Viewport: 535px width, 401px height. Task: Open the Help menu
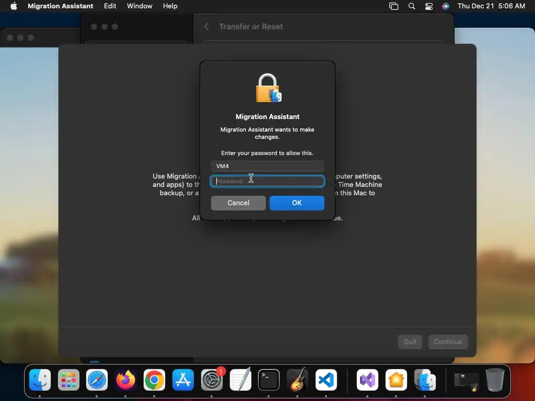(170, 6)
